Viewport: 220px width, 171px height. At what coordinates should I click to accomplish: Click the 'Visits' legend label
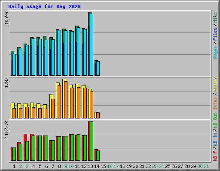215,84
